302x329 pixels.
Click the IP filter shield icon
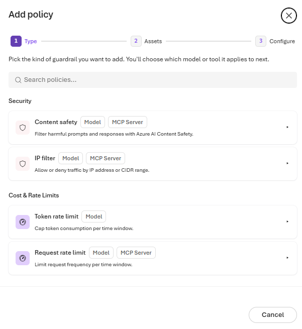pos(23,164)
